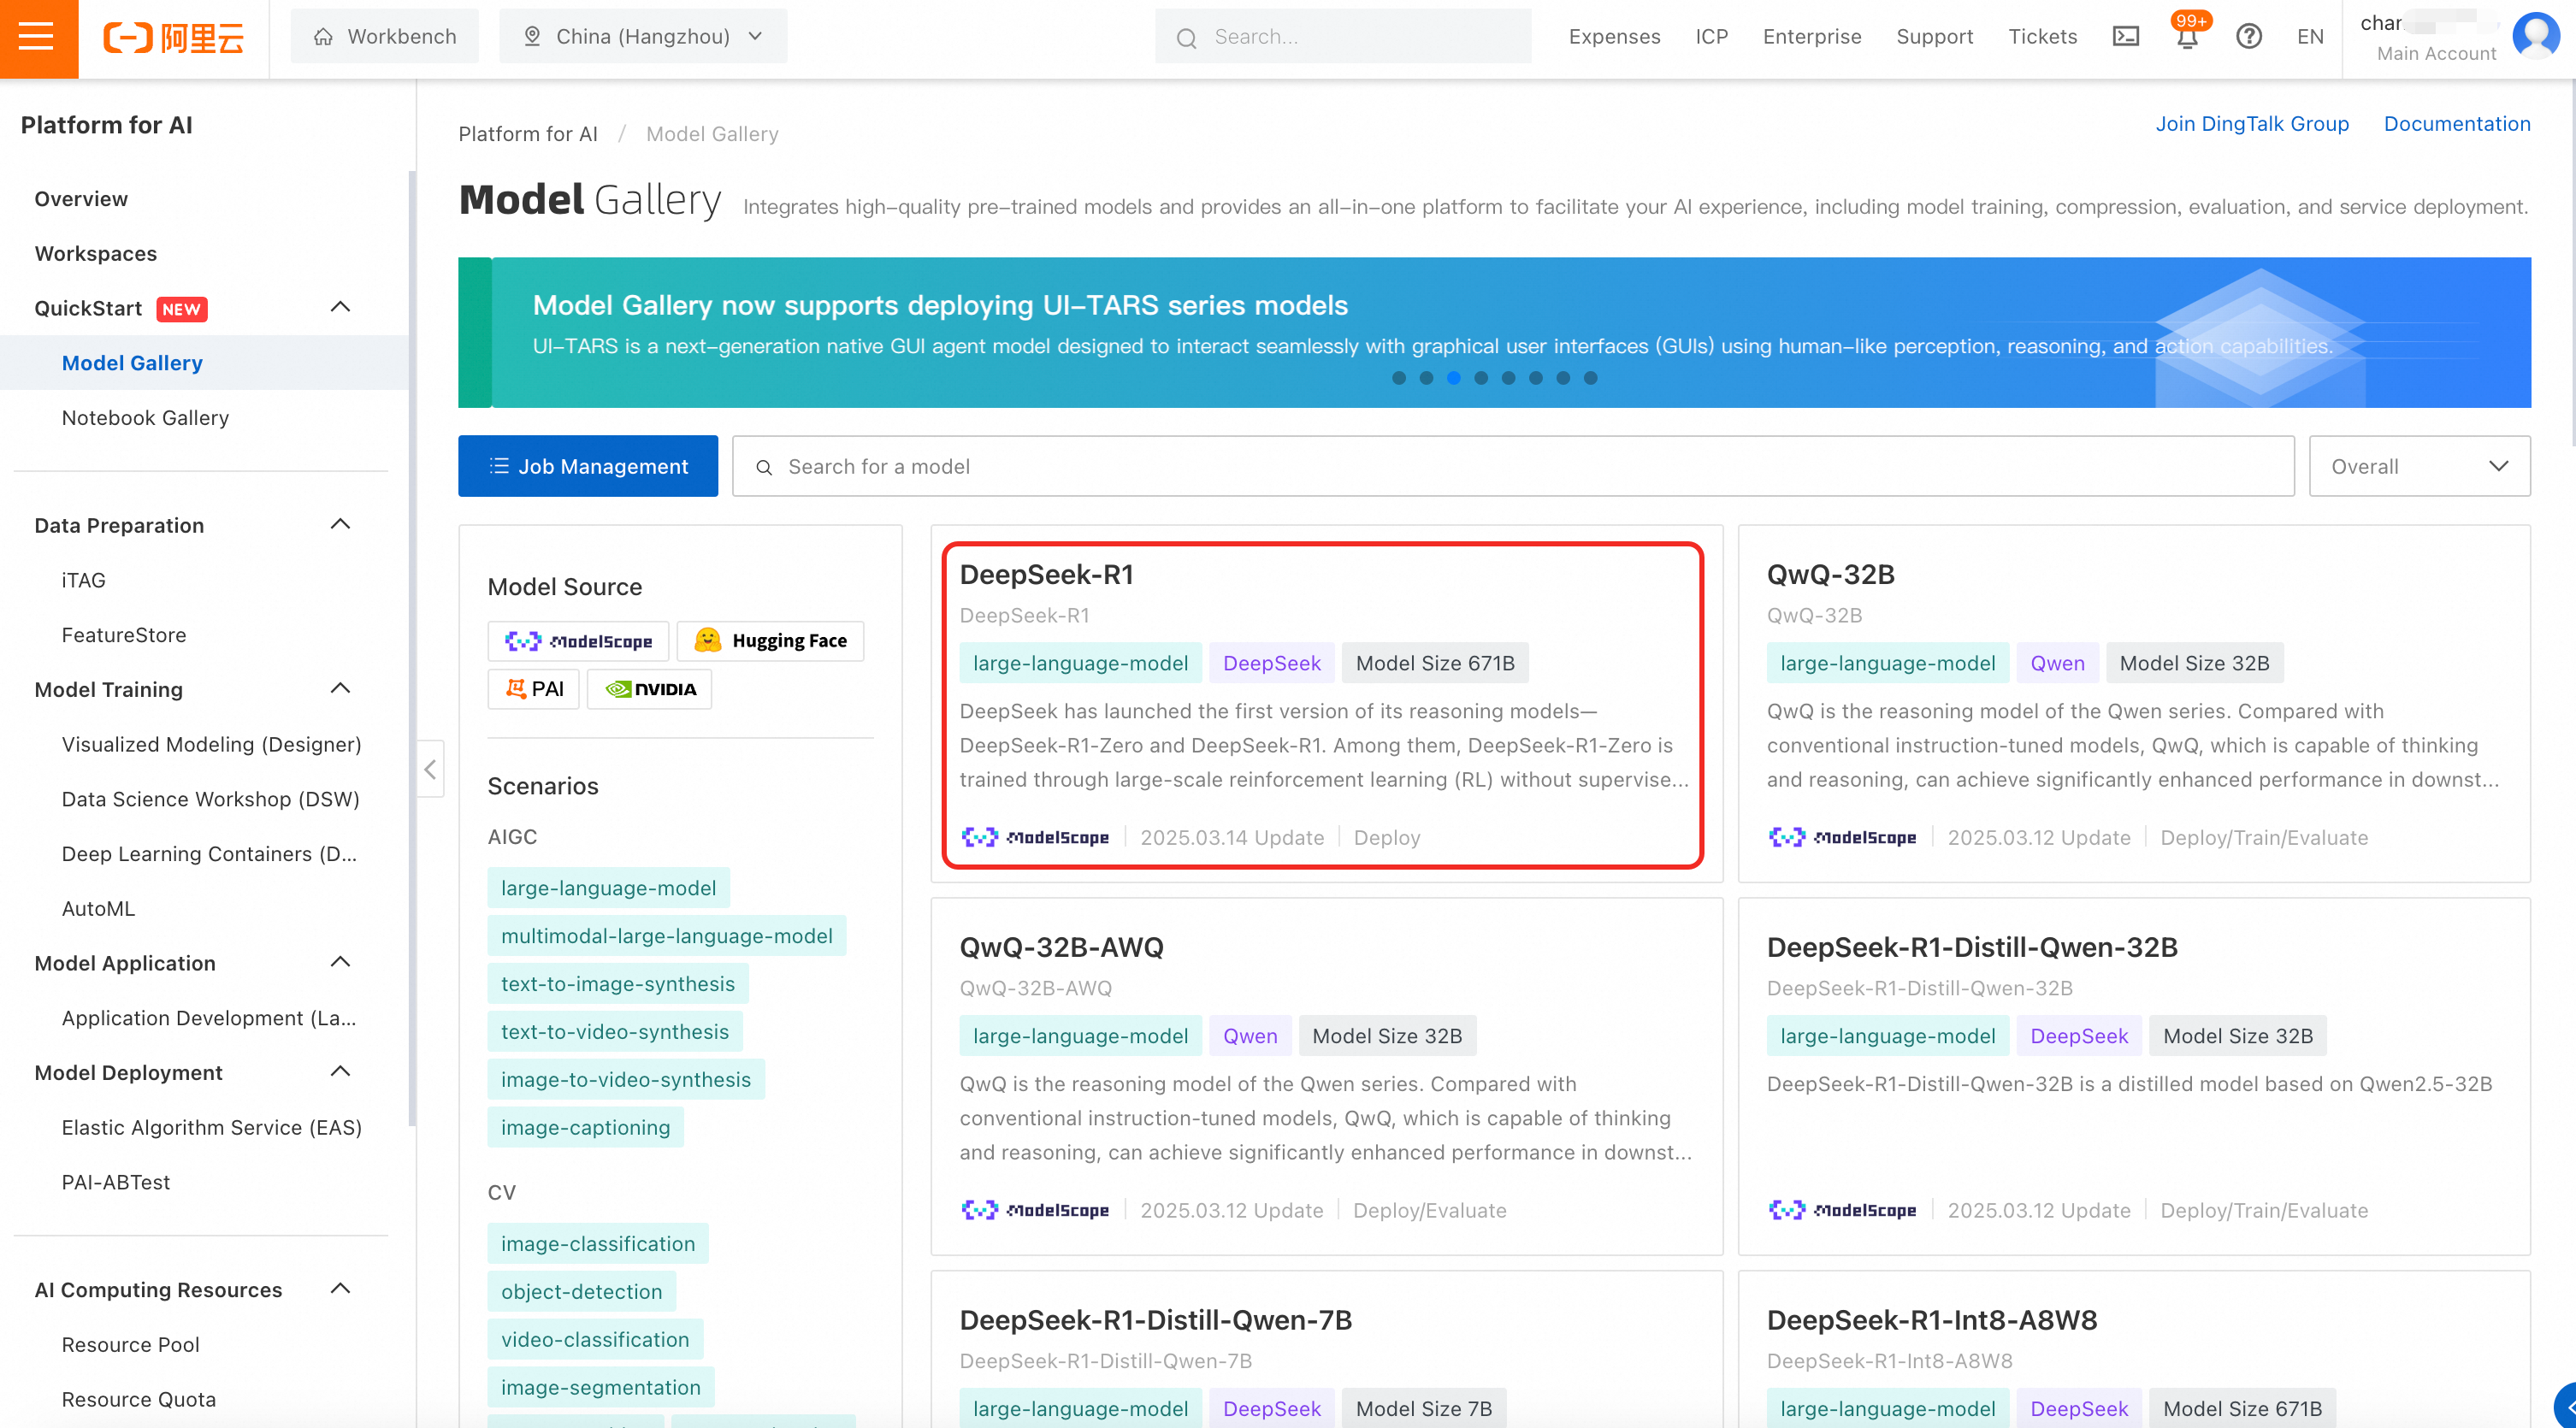This screenshot has height=1428, width=2576.
Task: Open Tickets in top menu
Action: 2042,37
